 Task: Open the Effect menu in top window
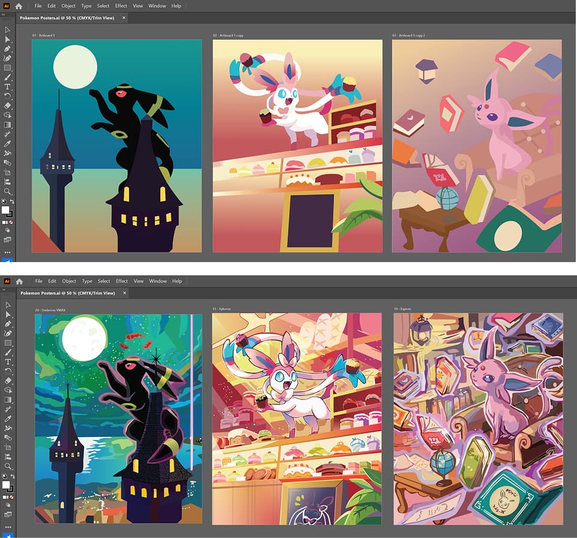pyautogui.click(x=121, y=6)
